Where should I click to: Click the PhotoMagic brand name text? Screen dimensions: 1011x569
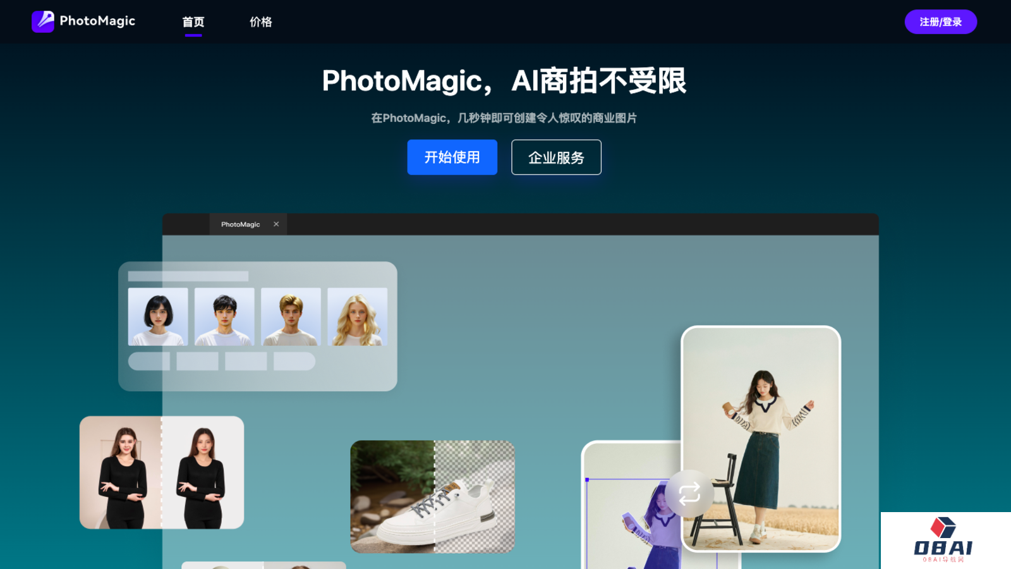tap(97, 21)
